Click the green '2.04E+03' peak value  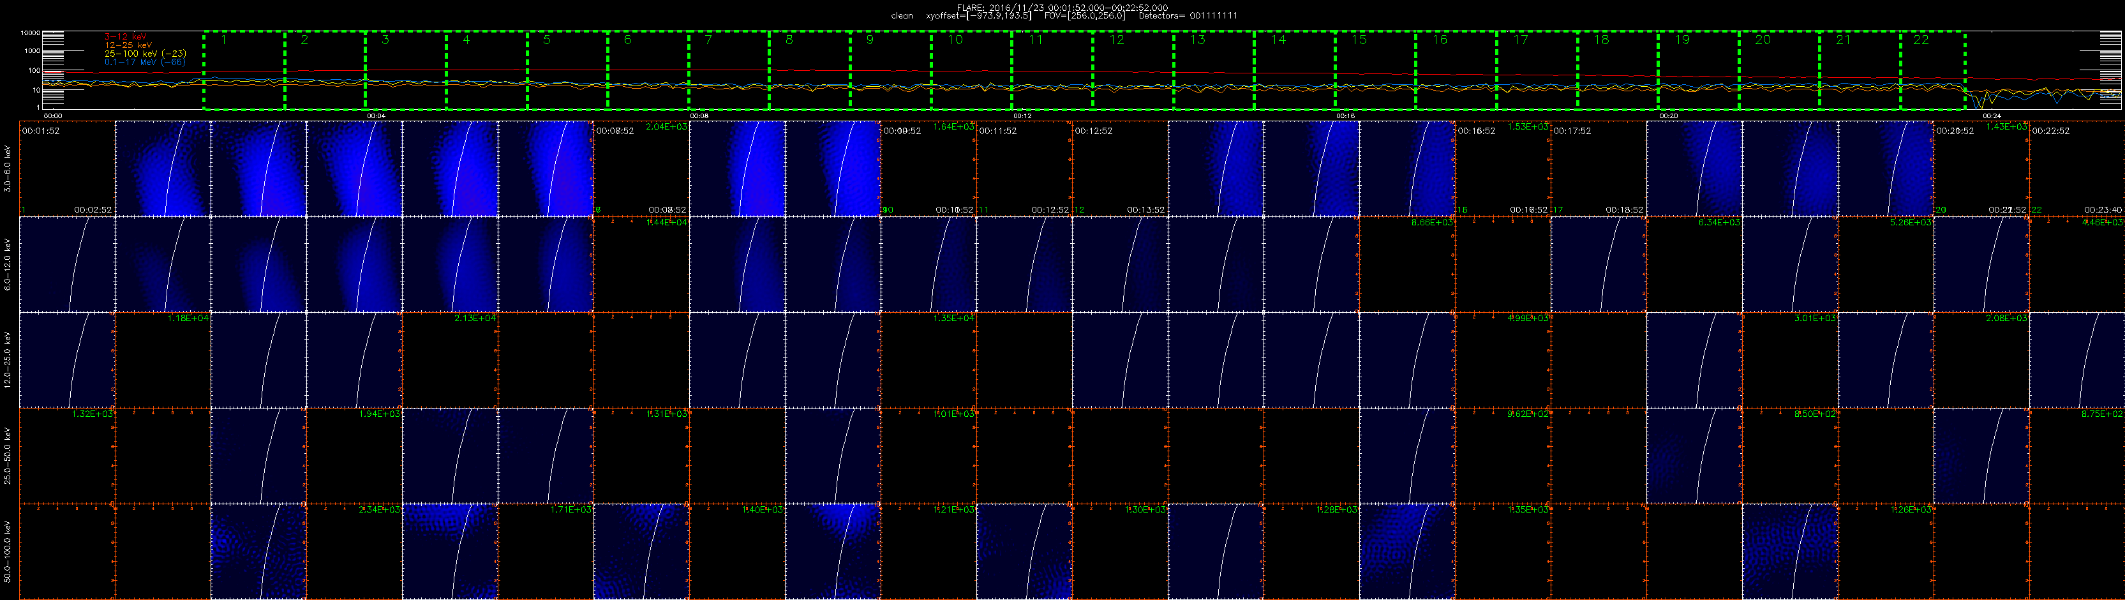point(667,126)
